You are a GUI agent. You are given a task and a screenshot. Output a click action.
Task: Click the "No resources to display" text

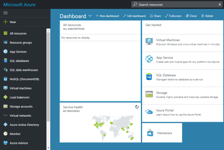[75, 37]
